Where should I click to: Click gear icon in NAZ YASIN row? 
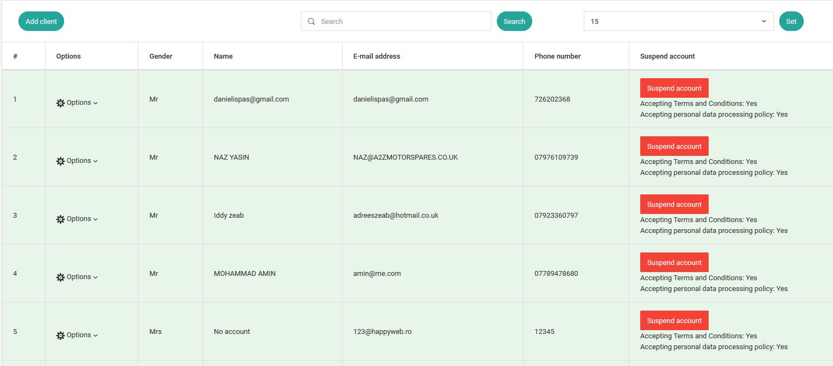[60, 161]
